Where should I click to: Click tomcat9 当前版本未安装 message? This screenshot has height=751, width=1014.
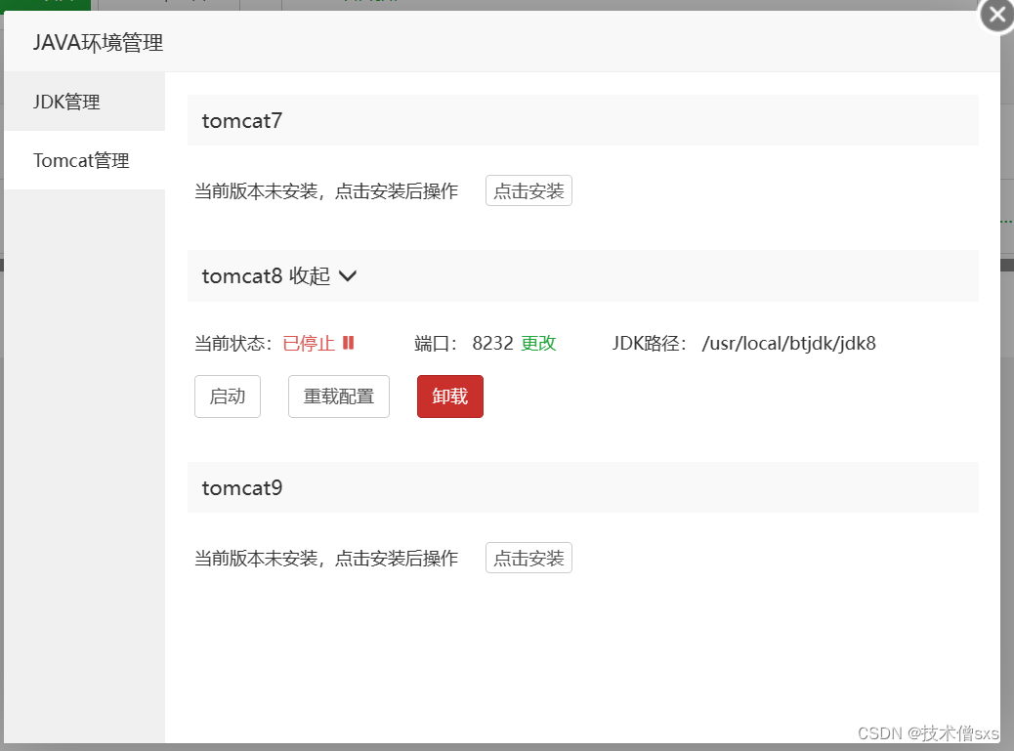coord(326,559)
